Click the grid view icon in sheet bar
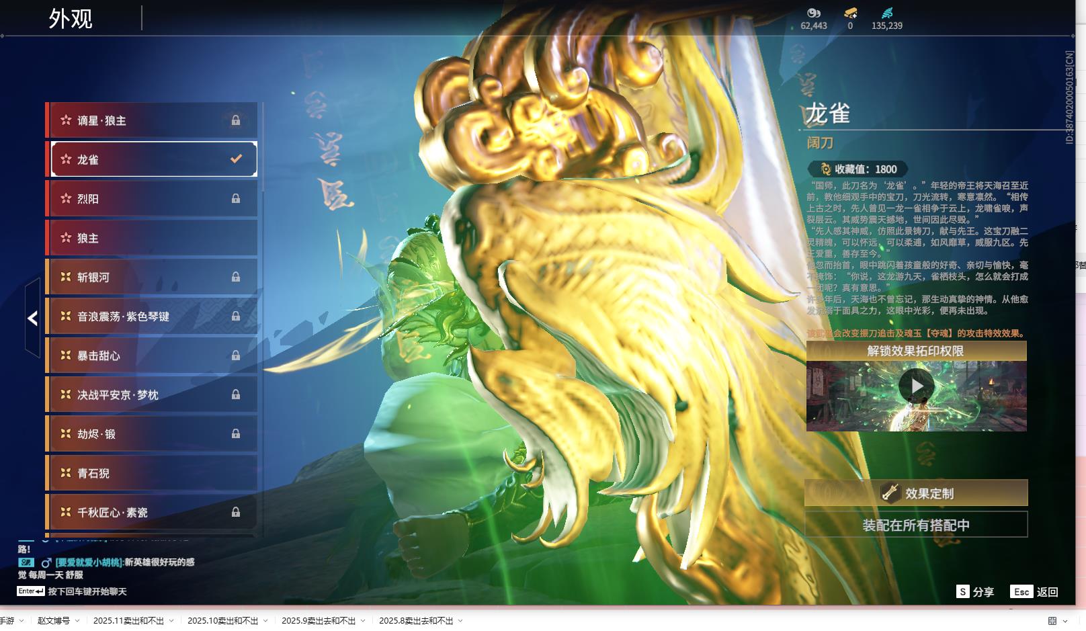This screenshot has height=631, width=1086. click(x=1052, y=620)
